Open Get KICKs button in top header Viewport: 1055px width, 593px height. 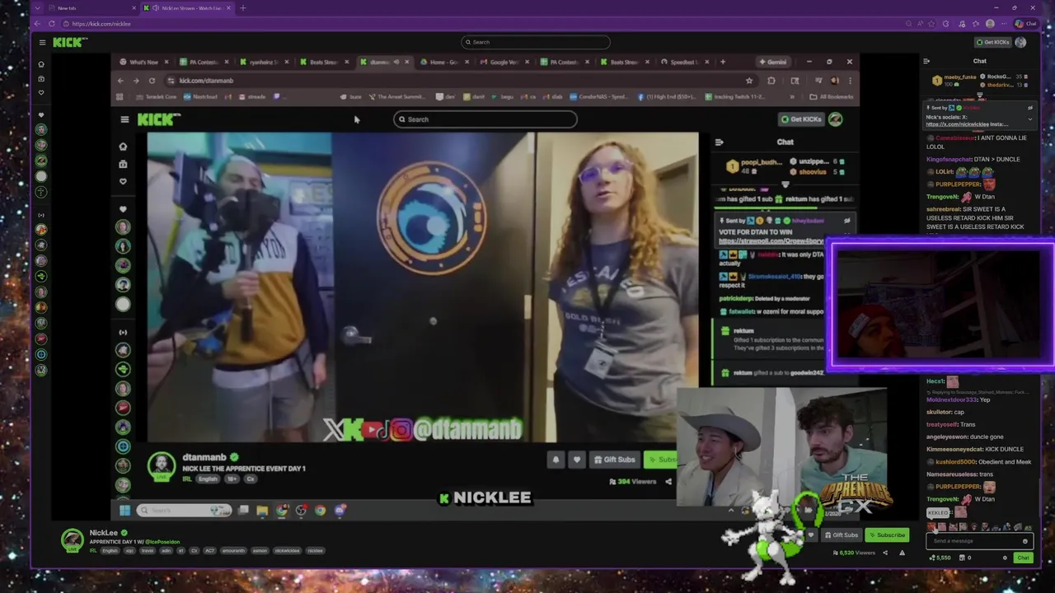coord(992,42)
